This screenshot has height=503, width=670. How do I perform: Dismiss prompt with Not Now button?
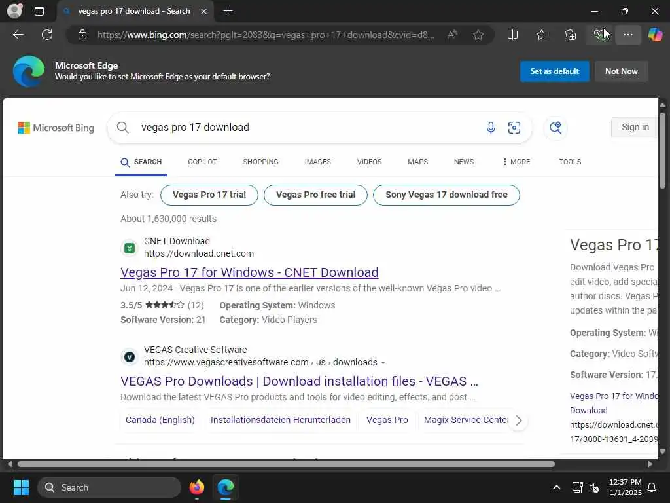coord(622,71)
